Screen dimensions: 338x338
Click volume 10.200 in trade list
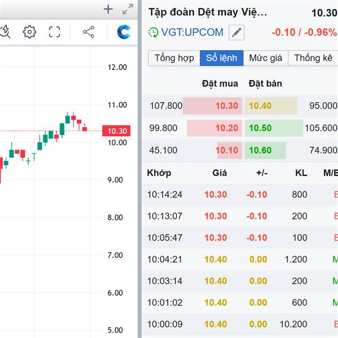tap(293, 324)
